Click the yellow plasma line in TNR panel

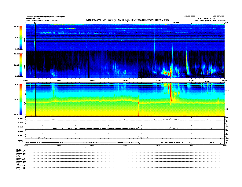125,102
